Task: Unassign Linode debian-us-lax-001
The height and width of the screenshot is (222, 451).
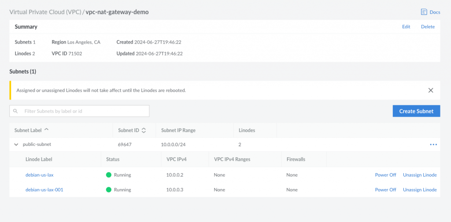Action: pos(420,190)
